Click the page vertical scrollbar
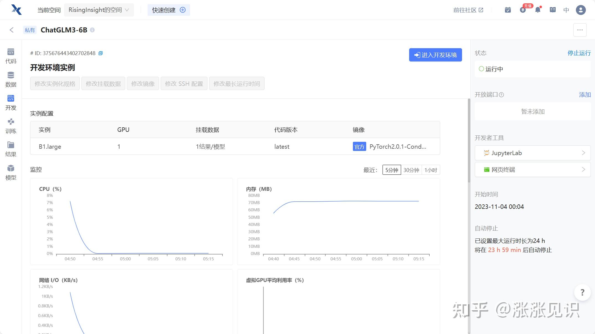The width and height of the screenshot is (595, 334). coord(469,141)
